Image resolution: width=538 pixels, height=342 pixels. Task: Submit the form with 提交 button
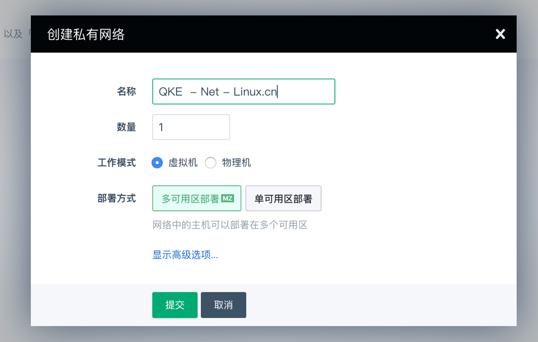coord(175,305)
